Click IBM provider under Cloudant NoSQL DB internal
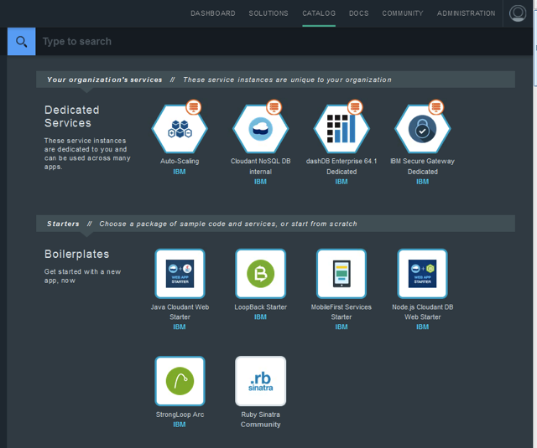 tap(261, 182)
